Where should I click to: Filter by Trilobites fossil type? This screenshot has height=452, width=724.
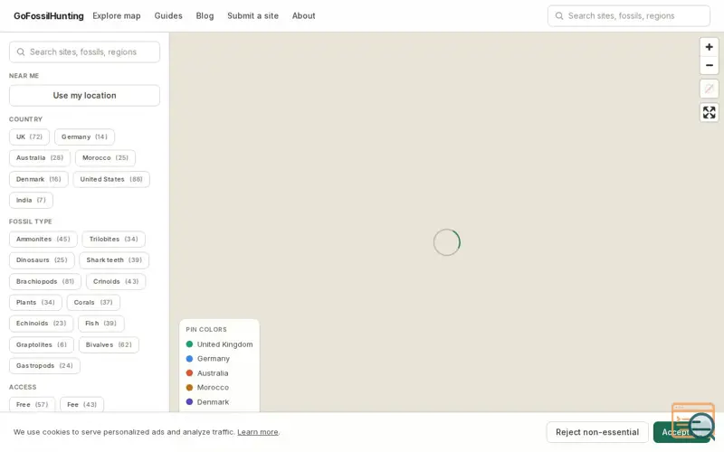(x=114, y=239)
